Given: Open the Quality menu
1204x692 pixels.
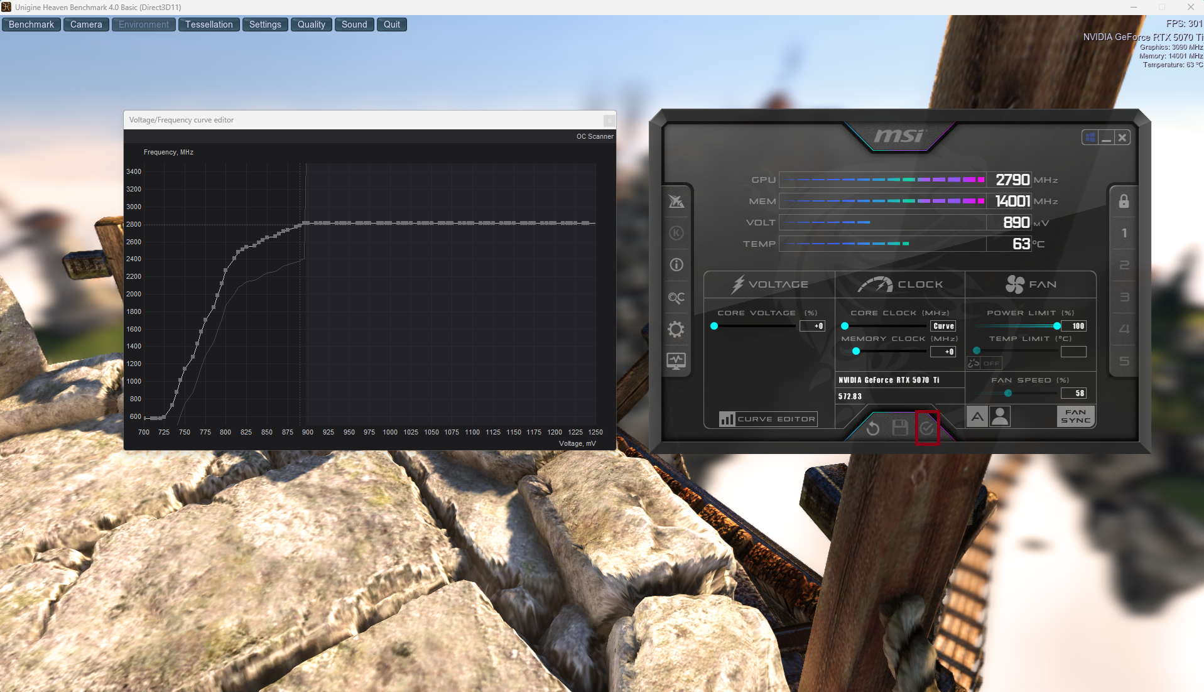Looking at the screenshot, I should (x=312, y=24).
